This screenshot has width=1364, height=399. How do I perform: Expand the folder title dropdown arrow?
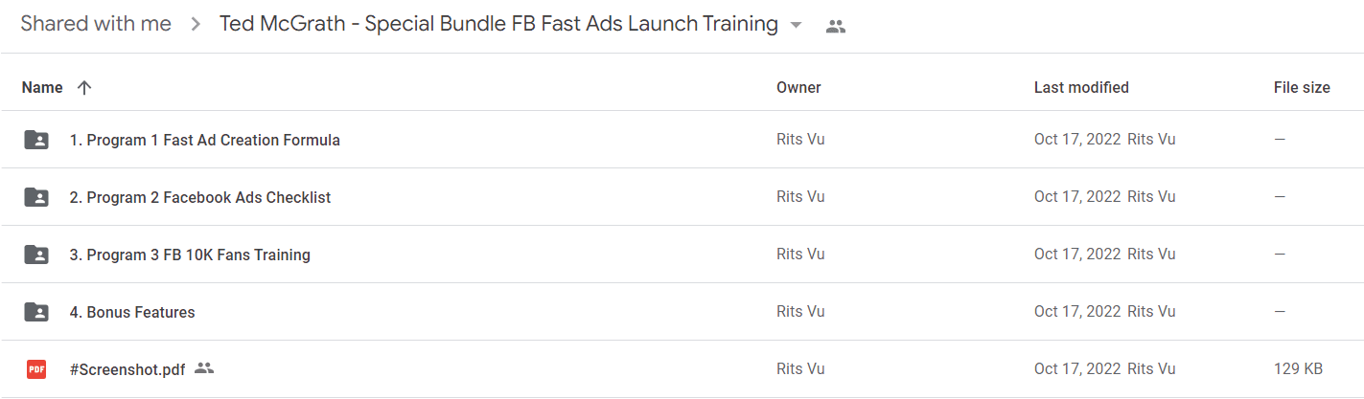coord(796,26)
